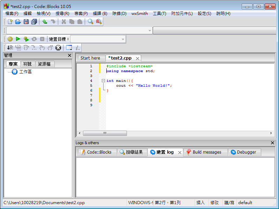Open the 檢視(V) menu
Screen dimensions: 279x209
pos(43,14)
